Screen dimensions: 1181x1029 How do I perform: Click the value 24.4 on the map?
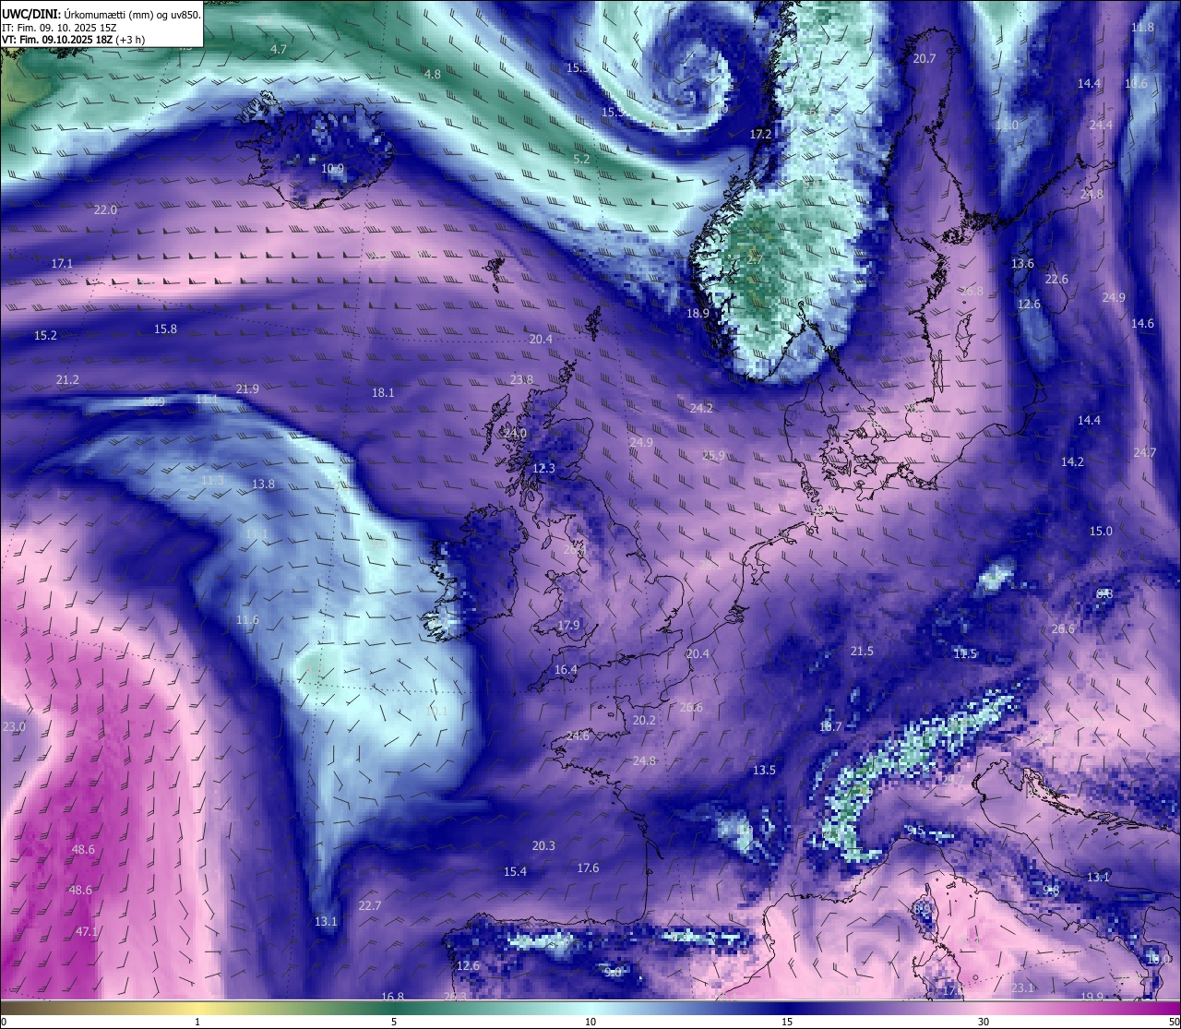1100,125
